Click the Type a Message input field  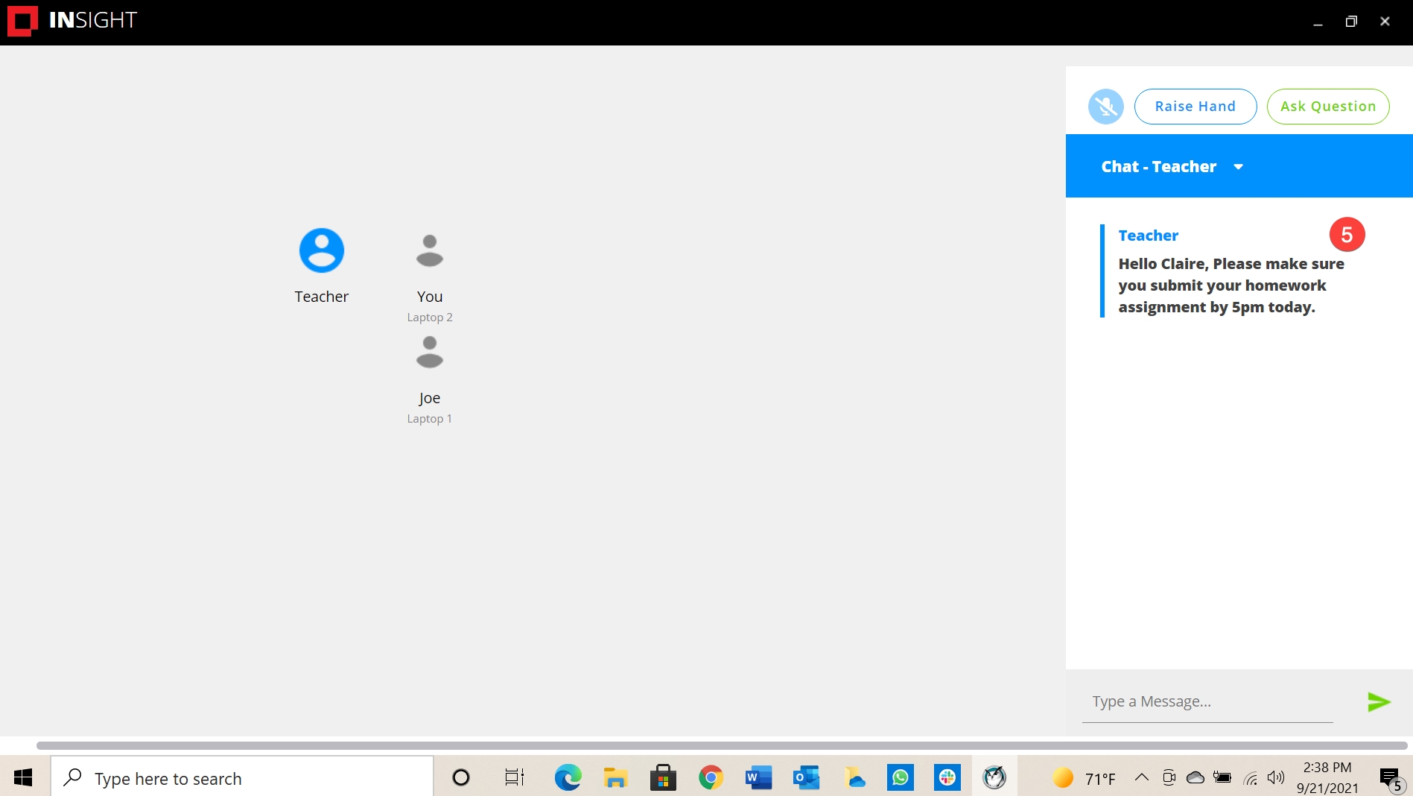click(1207, 701)
